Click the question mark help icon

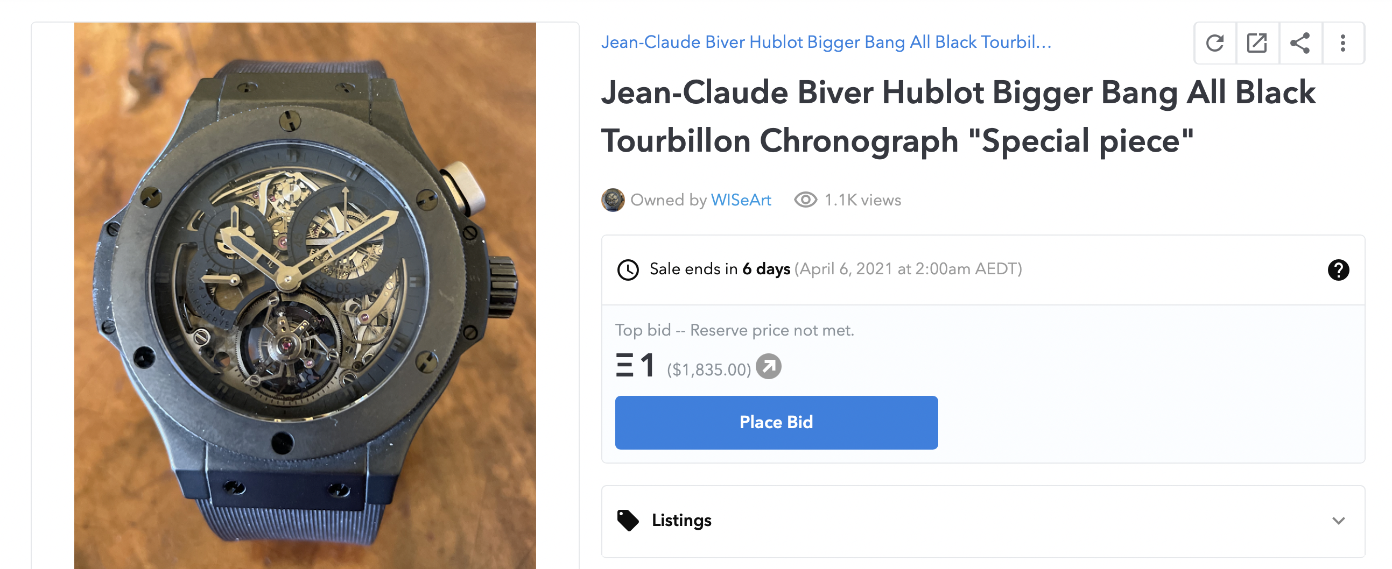[x=1339, y=269]
